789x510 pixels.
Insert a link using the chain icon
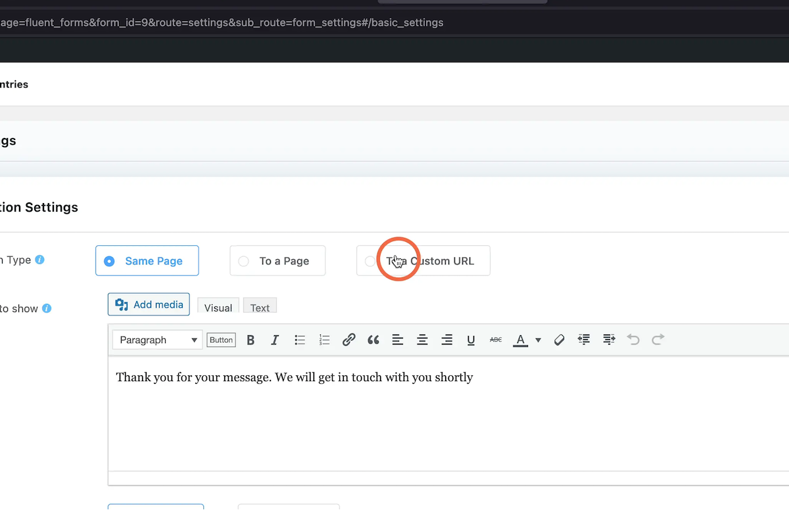pyautogui.click(x=348, y=340)
